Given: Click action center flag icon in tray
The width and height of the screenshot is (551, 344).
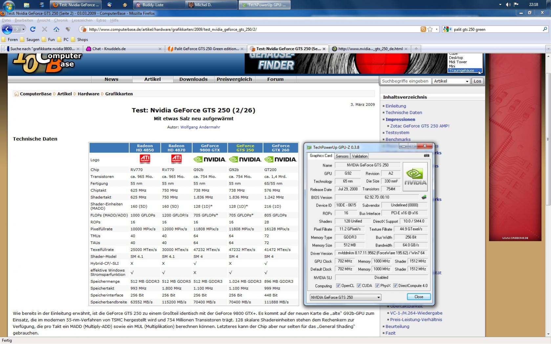Looking at the screenshot, I should point(516,5).
